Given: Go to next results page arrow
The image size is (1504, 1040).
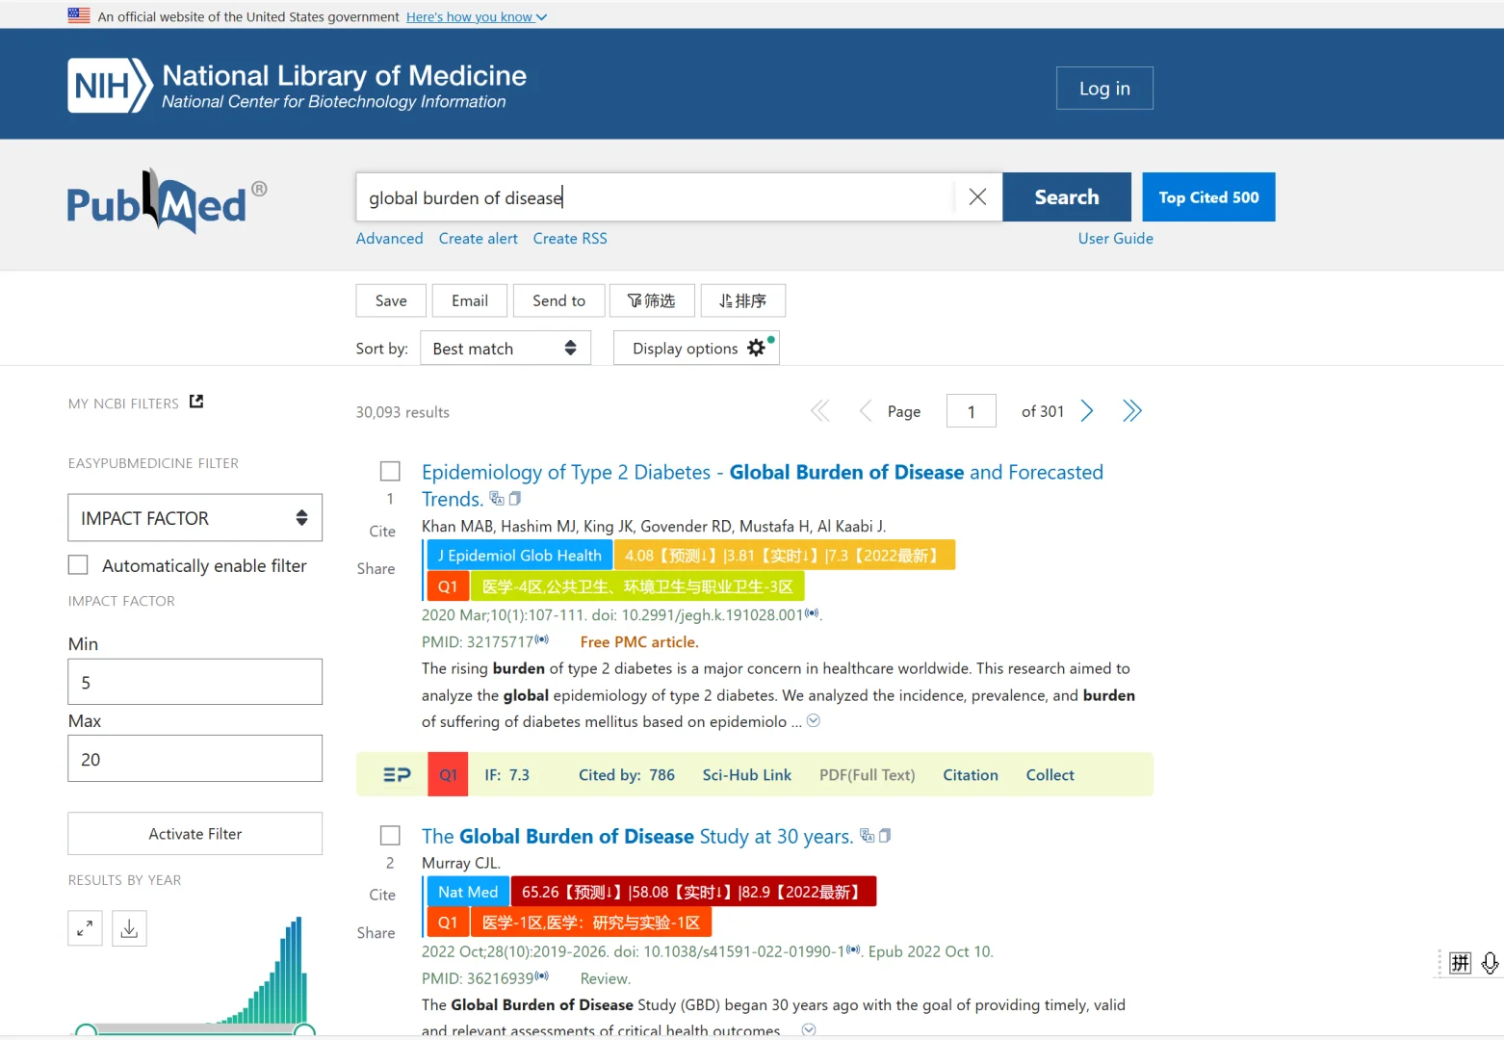Looking at the screenshot, I should 1087,411.
